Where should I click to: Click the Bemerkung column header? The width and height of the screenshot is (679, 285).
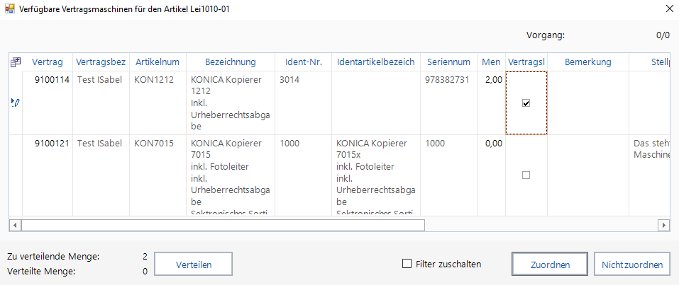[587, 62]
